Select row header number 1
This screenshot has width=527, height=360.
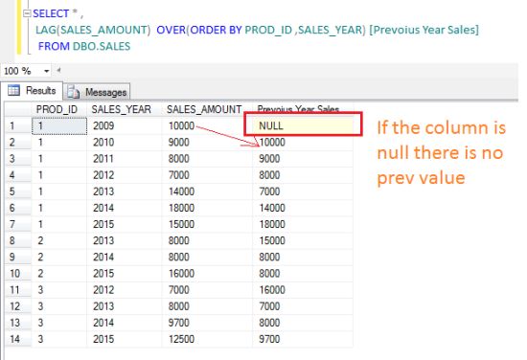point(18,126)
